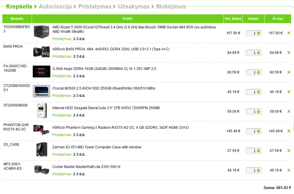This screenshot has height=194, width=294.
Task: Open Crucial MX500 SSD thumbnail
Action: [41, 91]
